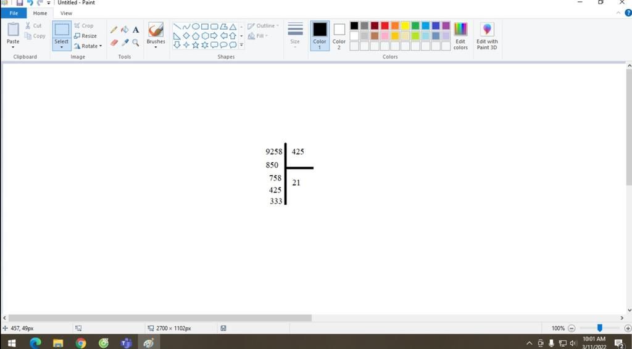Choose the Up arrow shape
Screen dimensions: 632x349
(x=233, y=36)
